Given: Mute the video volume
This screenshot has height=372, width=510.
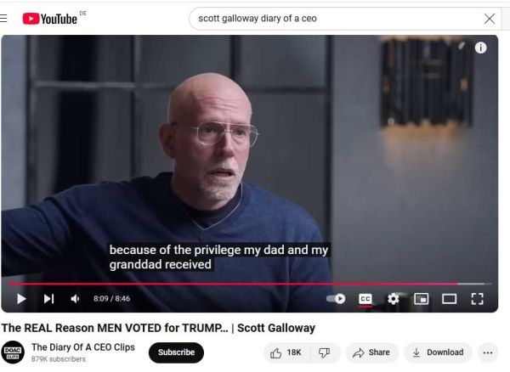Looking at the screenshot, I should tap(75, 299).
